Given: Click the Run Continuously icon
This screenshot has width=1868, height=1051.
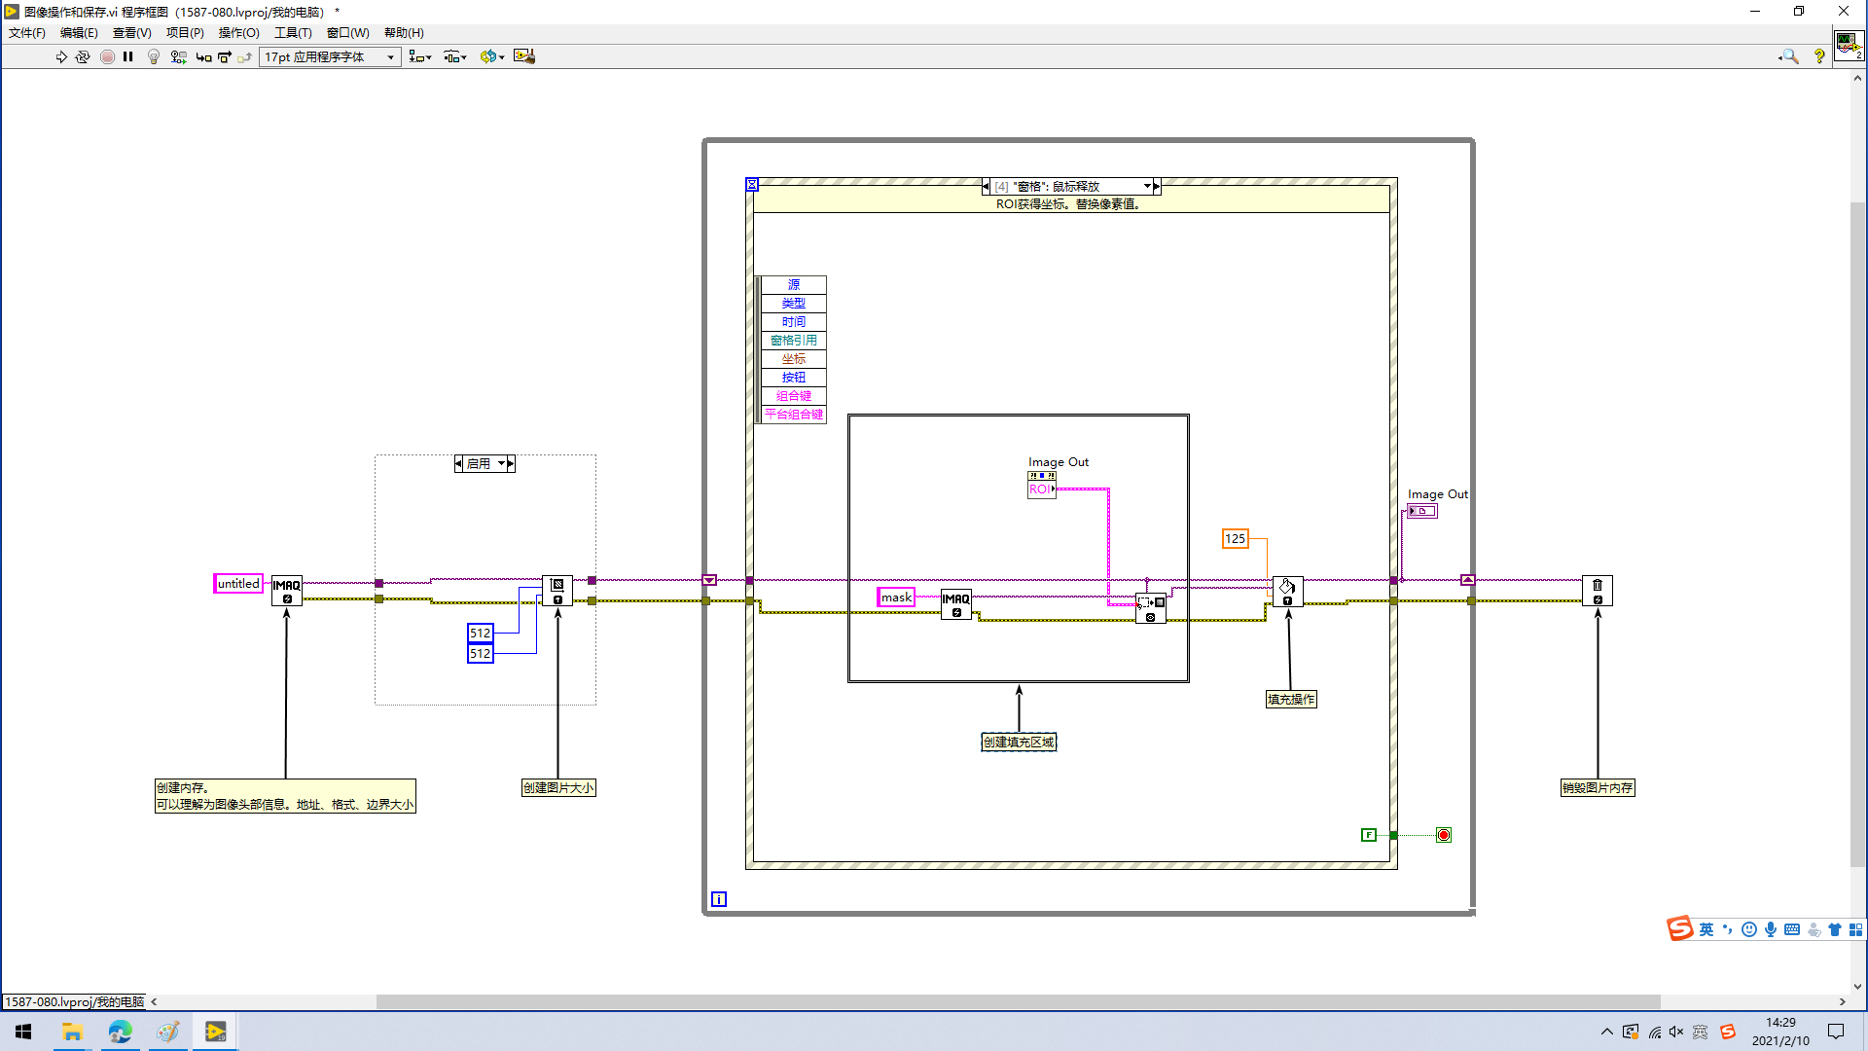Looking at the screenshot, I should [x=84, y=56].
